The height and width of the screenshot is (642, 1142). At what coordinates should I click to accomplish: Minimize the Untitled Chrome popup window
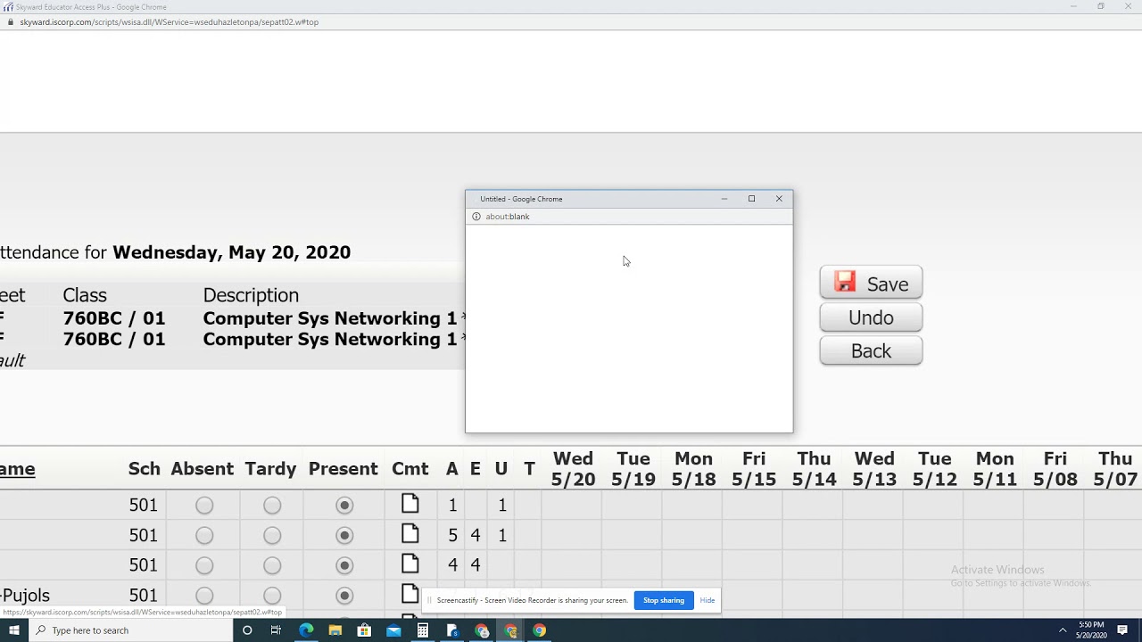tap(724, 199)
